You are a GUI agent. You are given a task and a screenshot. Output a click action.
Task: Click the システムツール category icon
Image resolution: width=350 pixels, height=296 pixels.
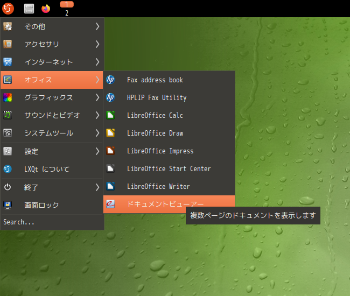tap(8, 133)
